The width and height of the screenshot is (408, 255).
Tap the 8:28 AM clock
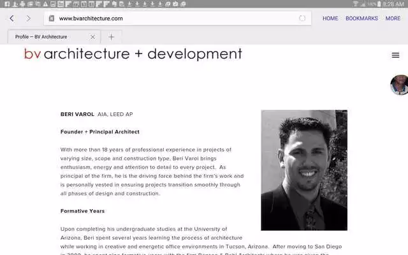(397, 4)
